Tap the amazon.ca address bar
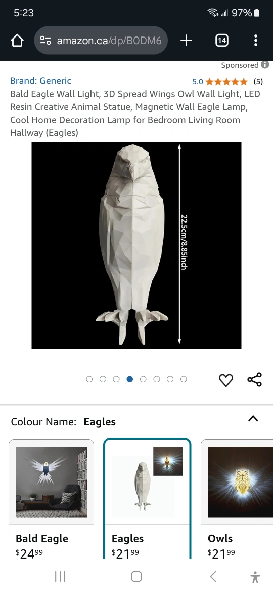The image size is (273, 593). 101,41
